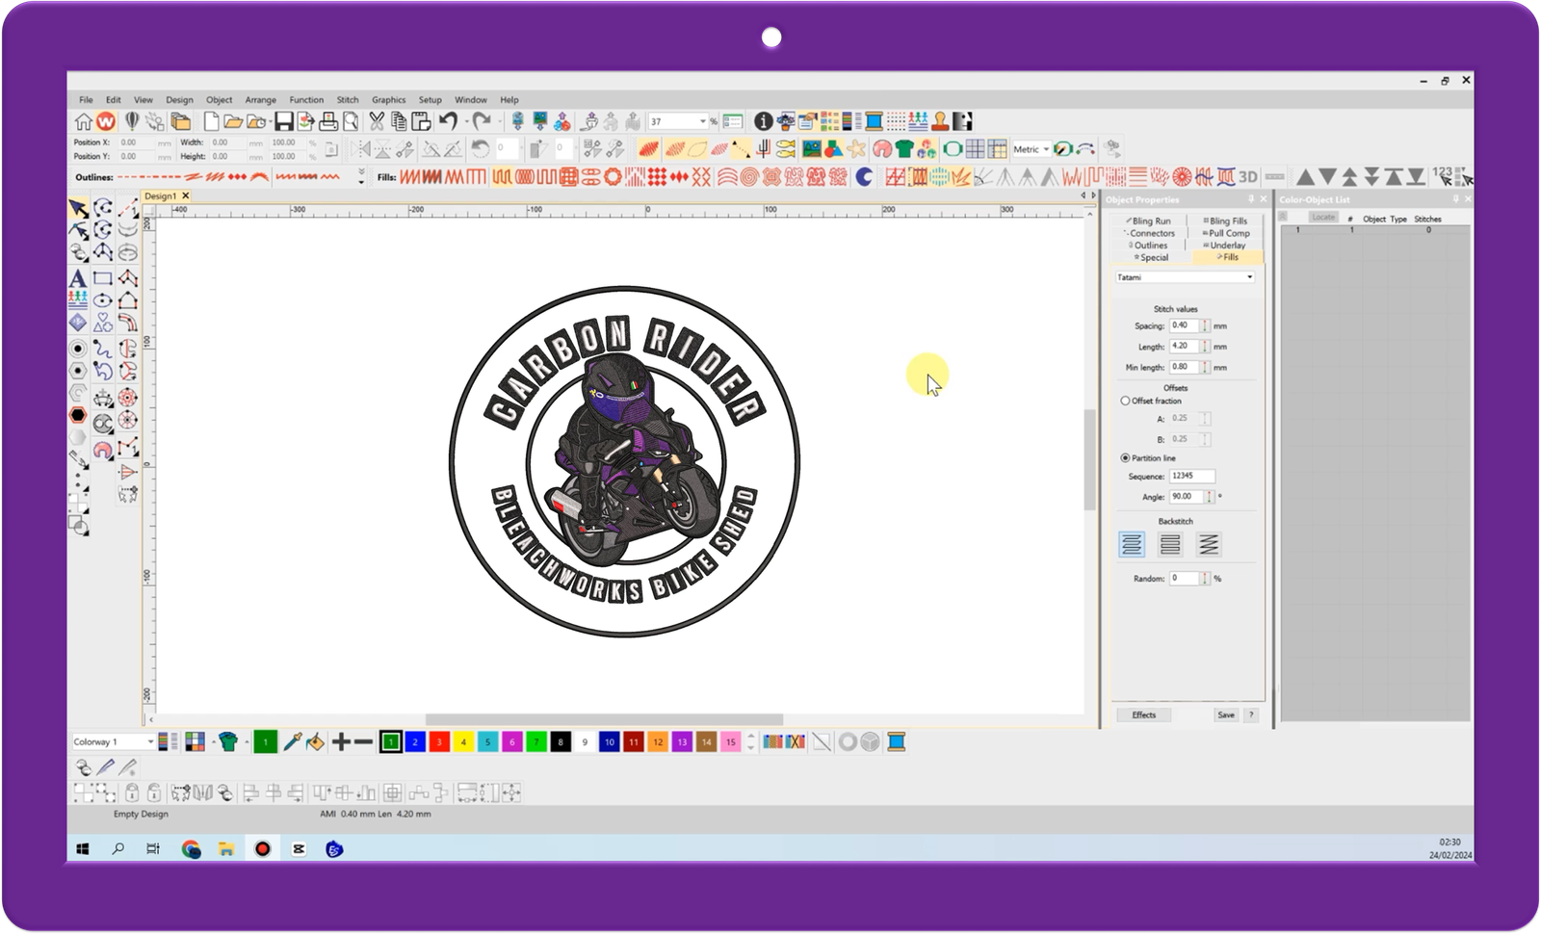Select the Partition line radio button

pyautogui.click(x=1125, y=458)
